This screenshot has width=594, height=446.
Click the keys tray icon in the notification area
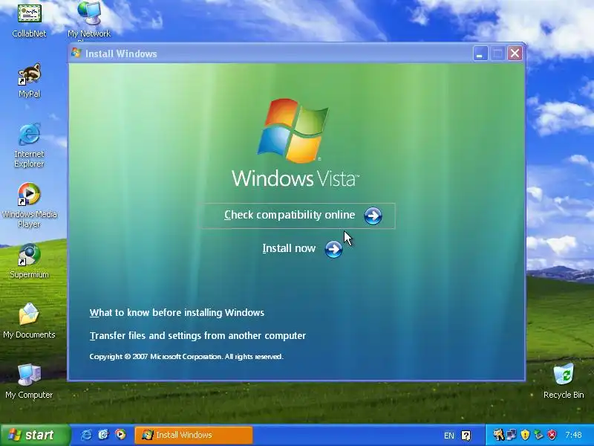[498, 435]
